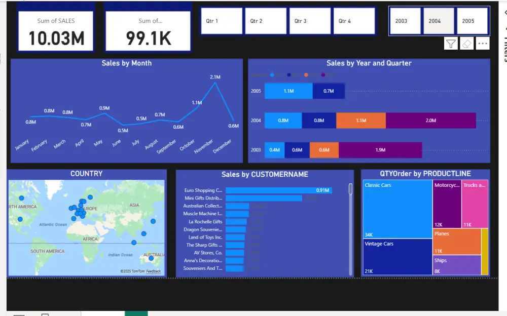Screen dimensions: 507x316
Task: Select the blue map bubble over Australia
Action: (x=152, y=258)
